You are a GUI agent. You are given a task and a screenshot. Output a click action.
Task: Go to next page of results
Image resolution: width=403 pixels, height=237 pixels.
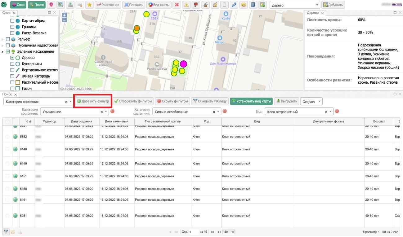pyautogui.click(x=213, y=232)
